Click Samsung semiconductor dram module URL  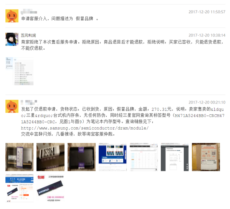point(85,128)
